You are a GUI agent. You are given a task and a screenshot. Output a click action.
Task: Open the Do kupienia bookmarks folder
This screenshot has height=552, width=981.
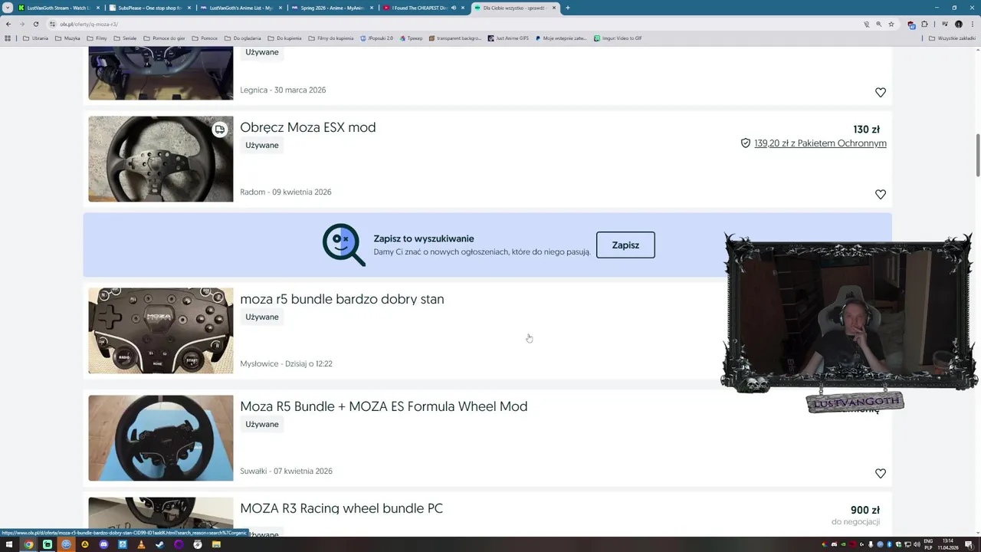284,38
